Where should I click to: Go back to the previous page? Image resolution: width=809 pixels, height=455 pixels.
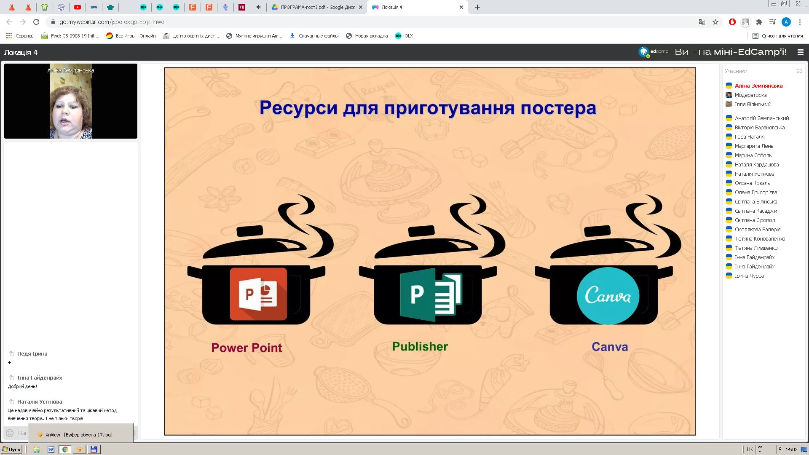(x=9, y=22)
